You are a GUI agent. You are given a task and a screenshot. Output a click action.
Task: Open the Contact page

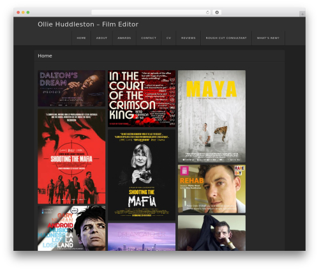pyautogui.click(x=149, y=38)
